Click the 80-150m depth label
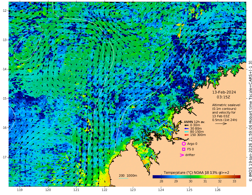Screen dimensions: 252x195 point(197,132)
